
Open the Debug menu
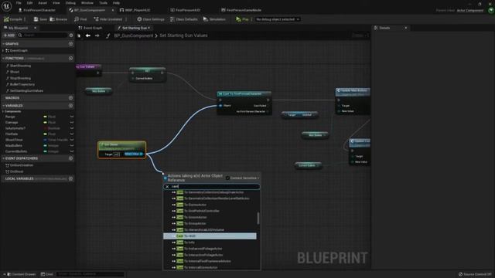click(70, 3)
